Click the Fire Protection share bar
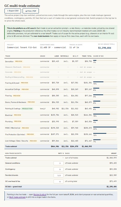 105,133
